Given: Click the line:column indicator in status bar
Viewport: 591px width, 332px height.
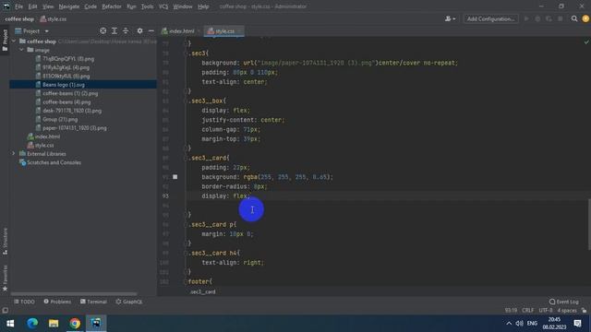Looking at the screenshot, I should pos(511,310).
